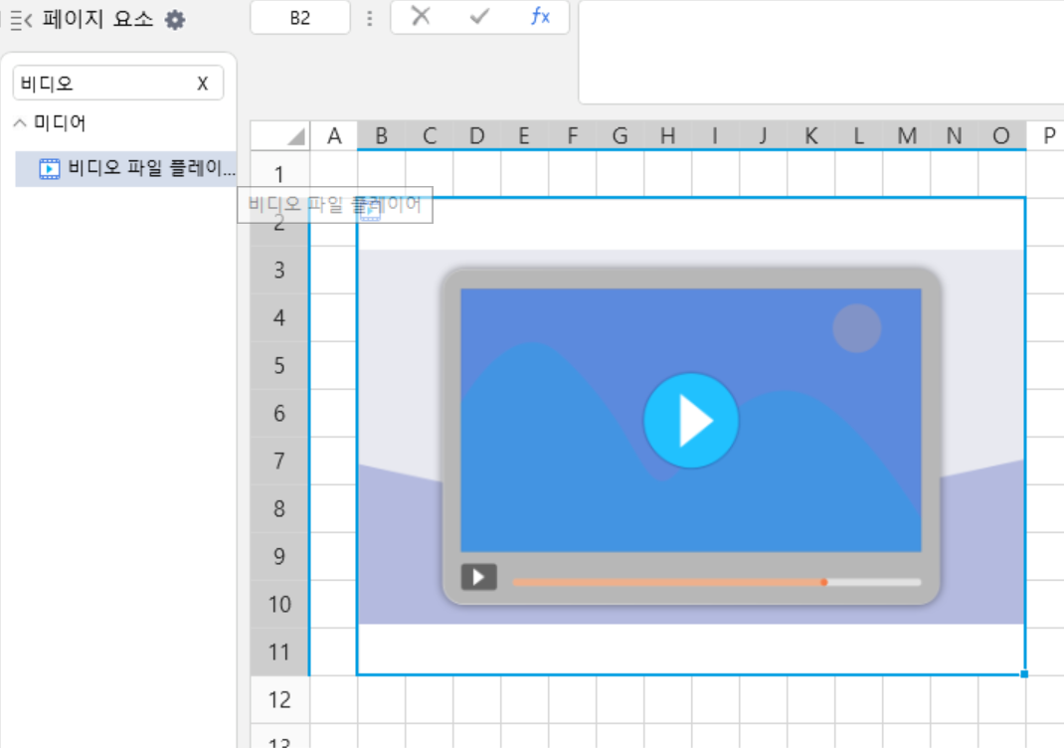The width and height of the screenshot is (1064, 748).
Task: Select column A header
Action: [x=334, y=135]
